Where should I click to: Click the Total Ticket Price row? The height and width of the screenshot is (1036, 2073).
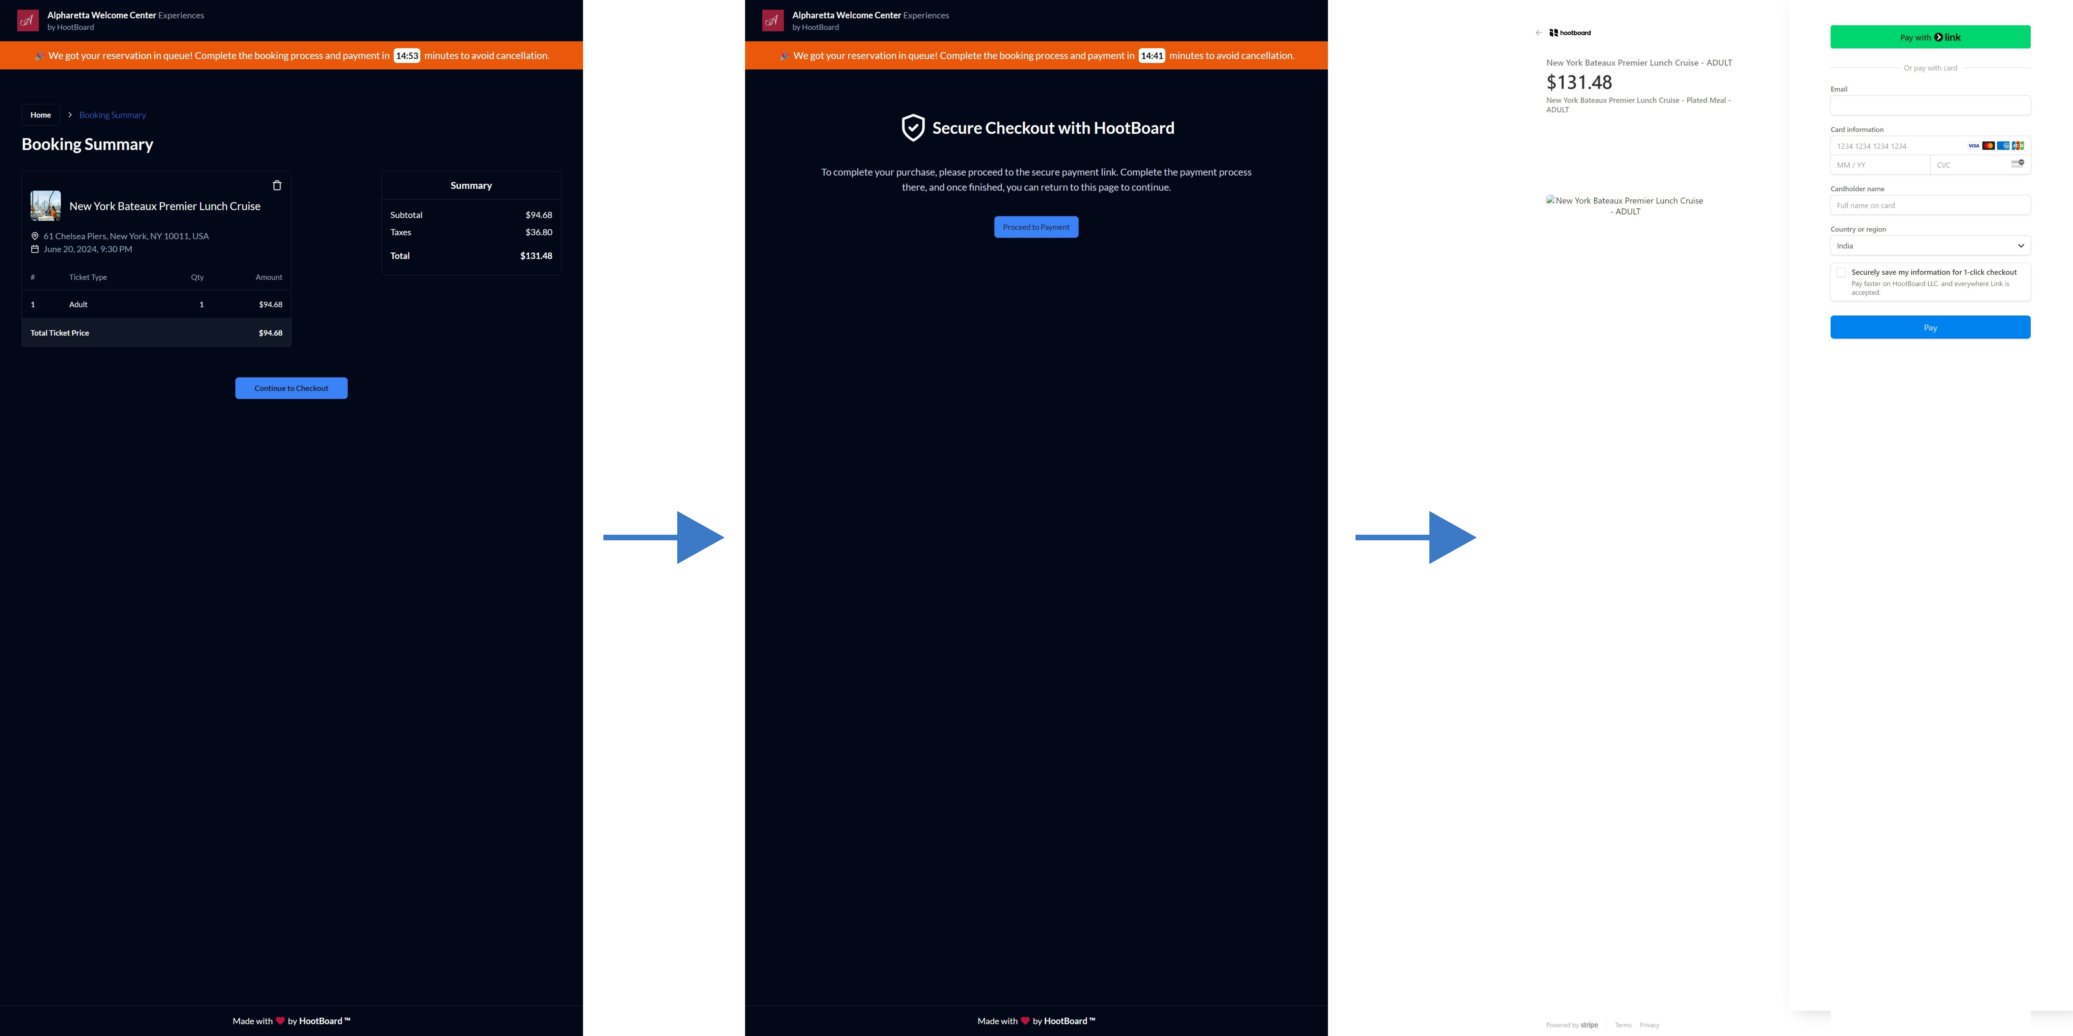click(x=156, y=333)
